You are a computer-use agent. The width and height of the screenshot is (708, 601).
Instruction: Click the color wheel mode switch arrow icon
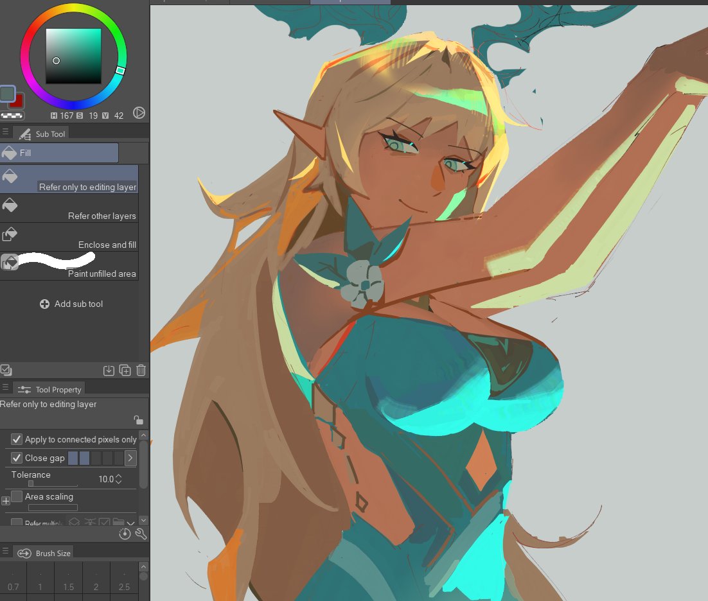point(139,113)
